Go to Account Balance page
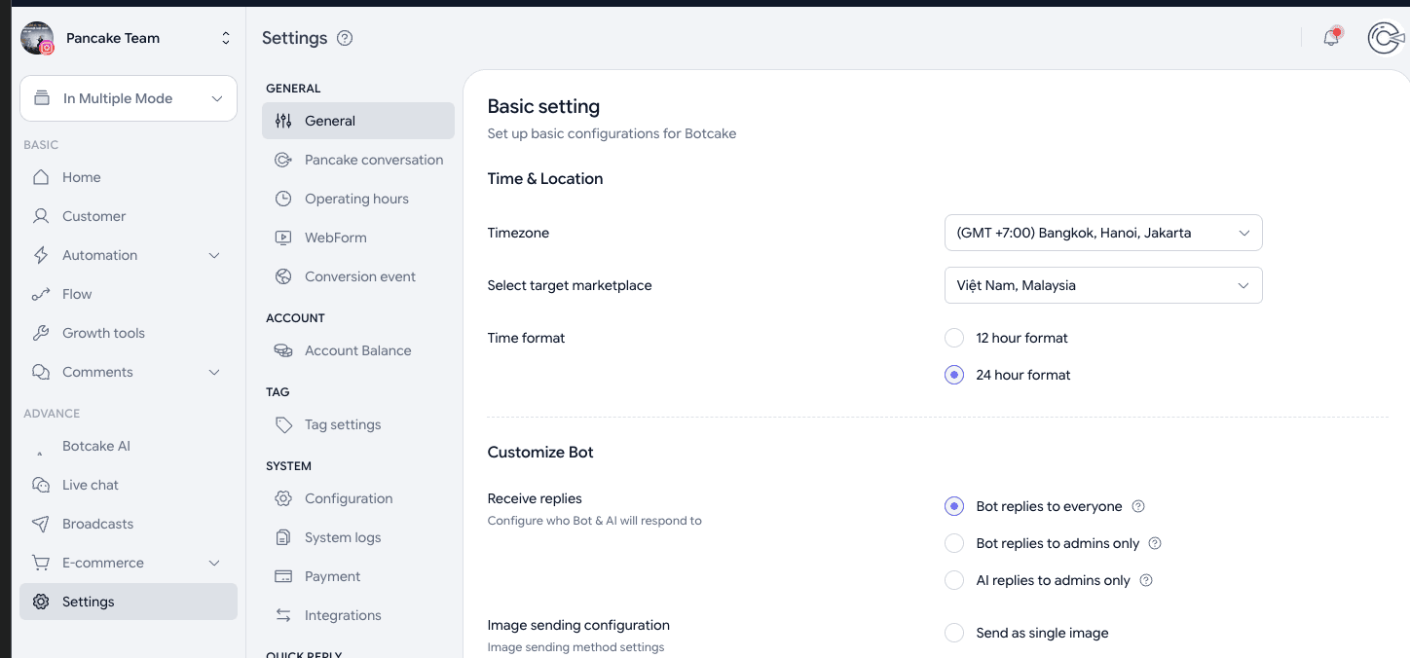1410x658 pixels. click(x=358, y=350)
